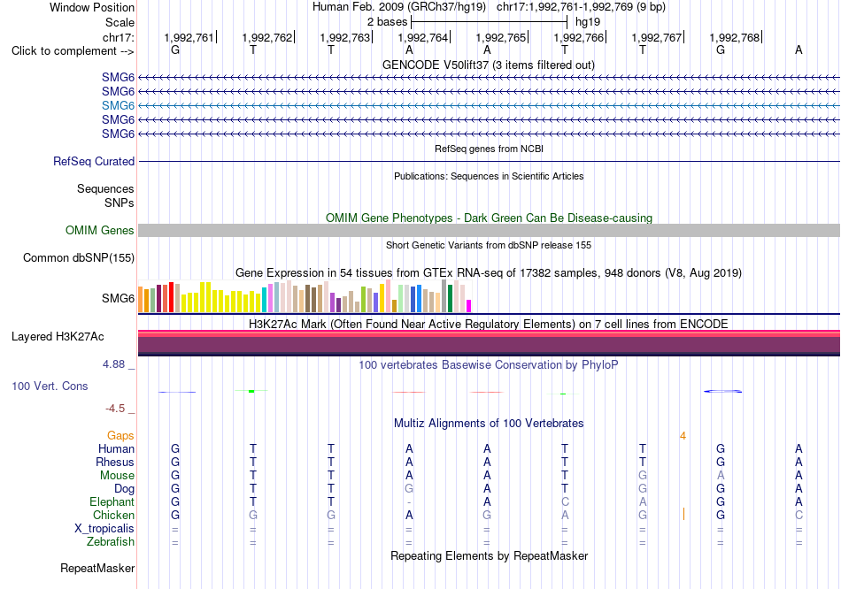The image size is (841, 589).
Task: Click the '2 bases' scale bar text
Action: (387, 22)
